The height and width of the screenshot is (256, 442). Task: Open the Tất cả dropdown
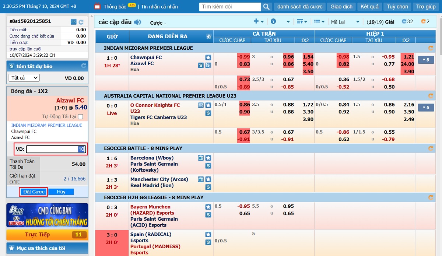coord(24,78)
